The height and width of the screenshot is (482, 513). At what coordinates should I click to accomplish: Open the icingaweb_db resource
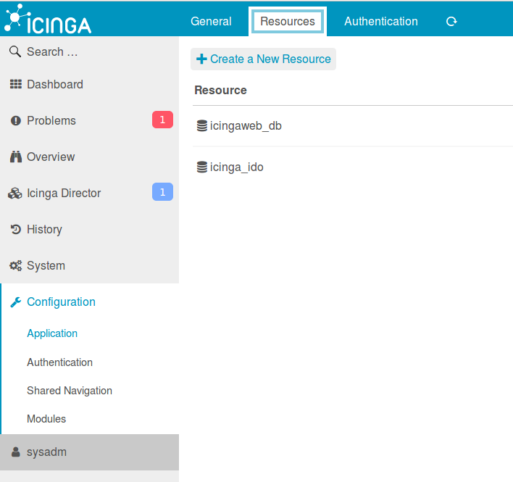(x=246, y=126)
